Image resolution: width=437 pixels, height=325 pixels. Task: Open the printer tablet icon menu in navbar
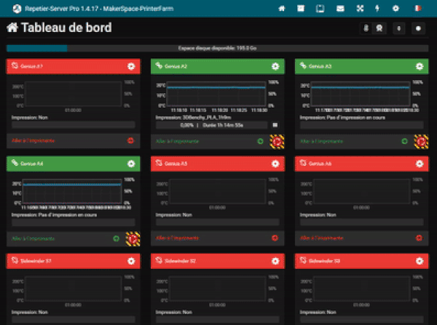[319, 8]
